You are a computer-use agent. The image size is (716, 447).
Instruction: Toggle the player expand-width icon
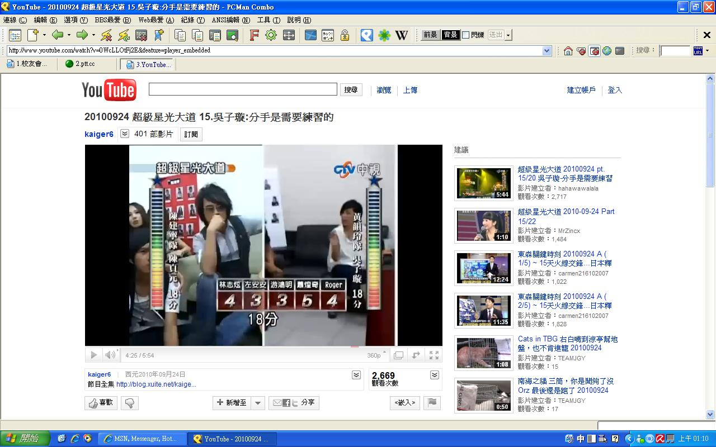click(416, 355)
